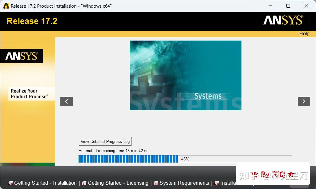The height and width of the screenshot is (189, 316).
Task: Click the ANSYS logo in the title bar
Action: pos(6,6)
